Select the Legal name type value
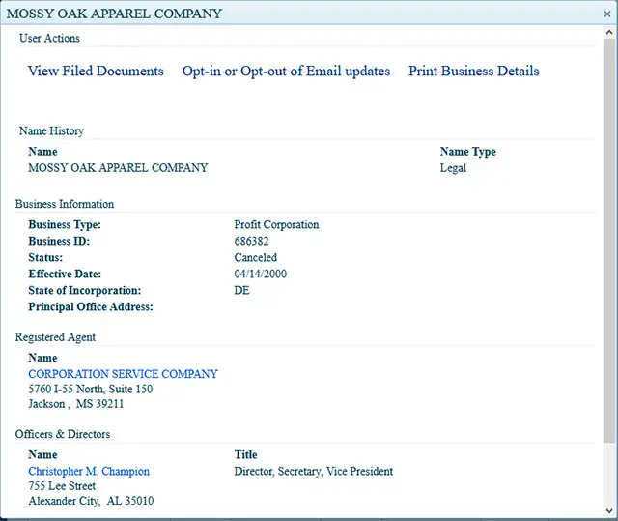The width and height of the screenshot is (618, 521). pos(453,168)
